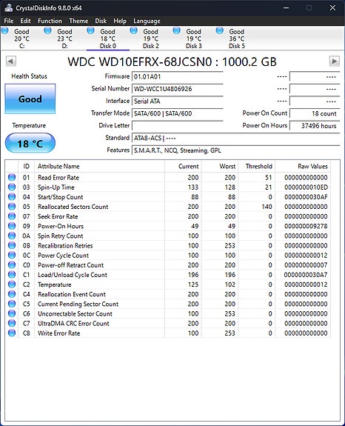Viewport: 345px width, 426px height.
Task: Switch to the D: drive tab
Action: tap(59, 38)
